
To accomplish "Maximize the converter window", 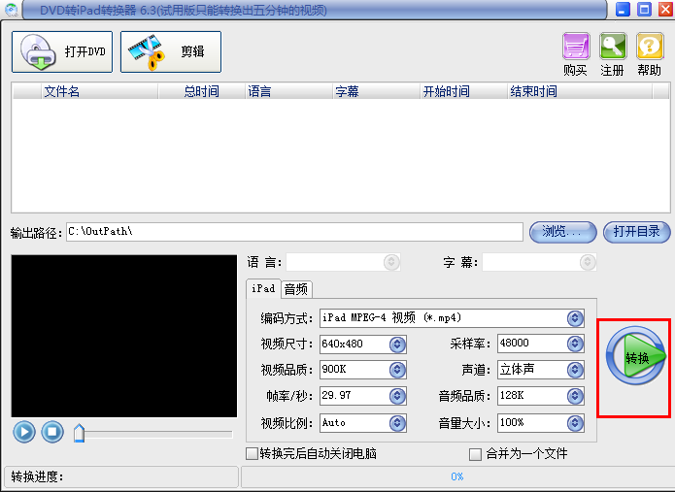I will tap(645, 9).
